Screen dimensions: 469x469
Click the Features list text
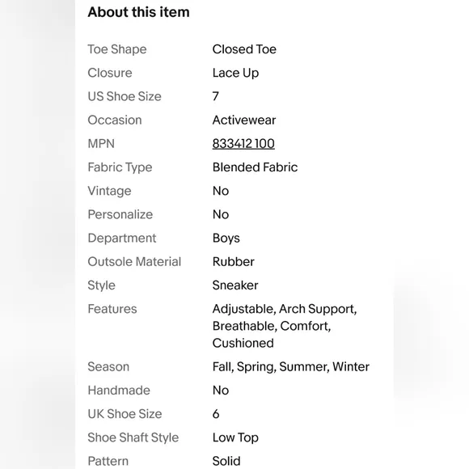pos(285,326)
